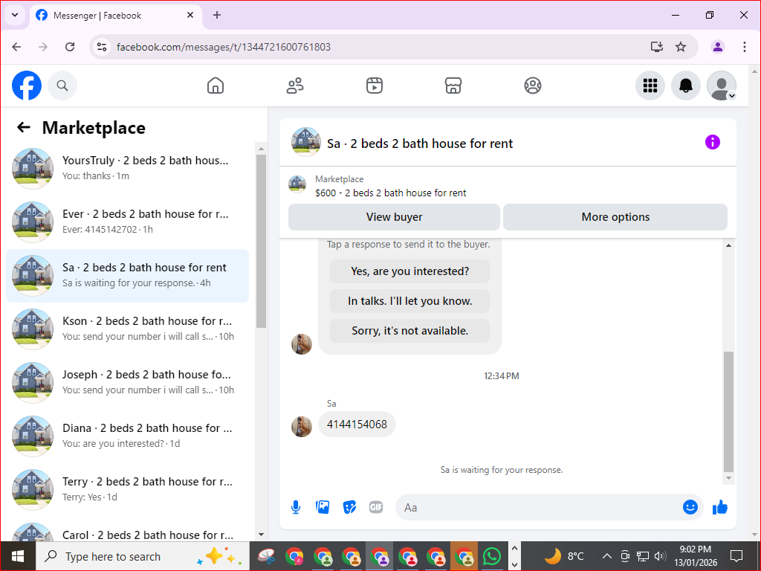Open the Groups icon in top nav

[x=532, y=86]
